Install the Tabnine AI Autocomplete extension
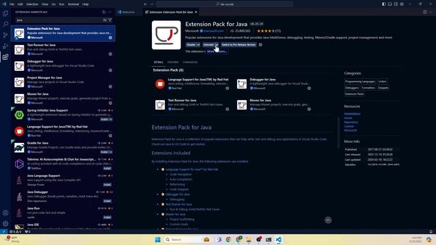This screenshot has width=436, height=245. pyautogui.click(x=108, y=168)
